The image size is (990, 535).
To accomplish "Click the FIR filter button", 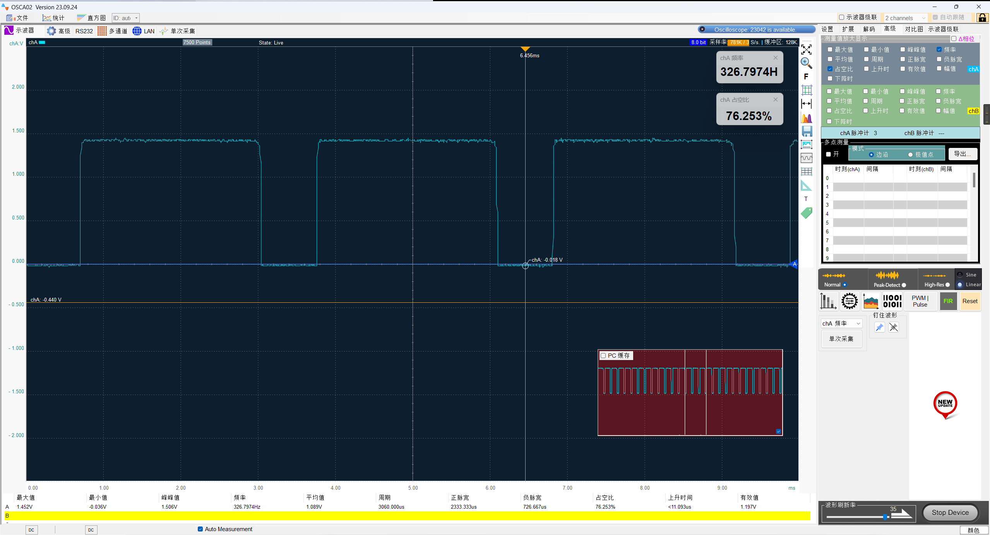I will point(948,301).
